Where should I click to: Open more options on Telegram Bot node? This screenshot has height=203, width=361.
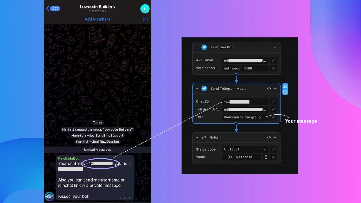276,47
